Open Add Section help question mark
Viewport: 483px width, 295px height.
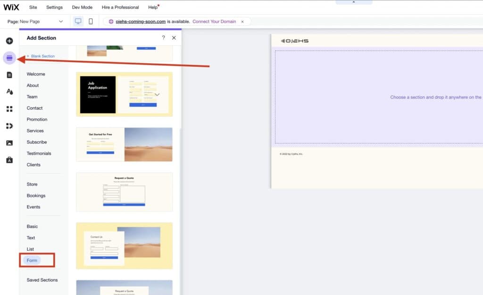pos(163,38)
